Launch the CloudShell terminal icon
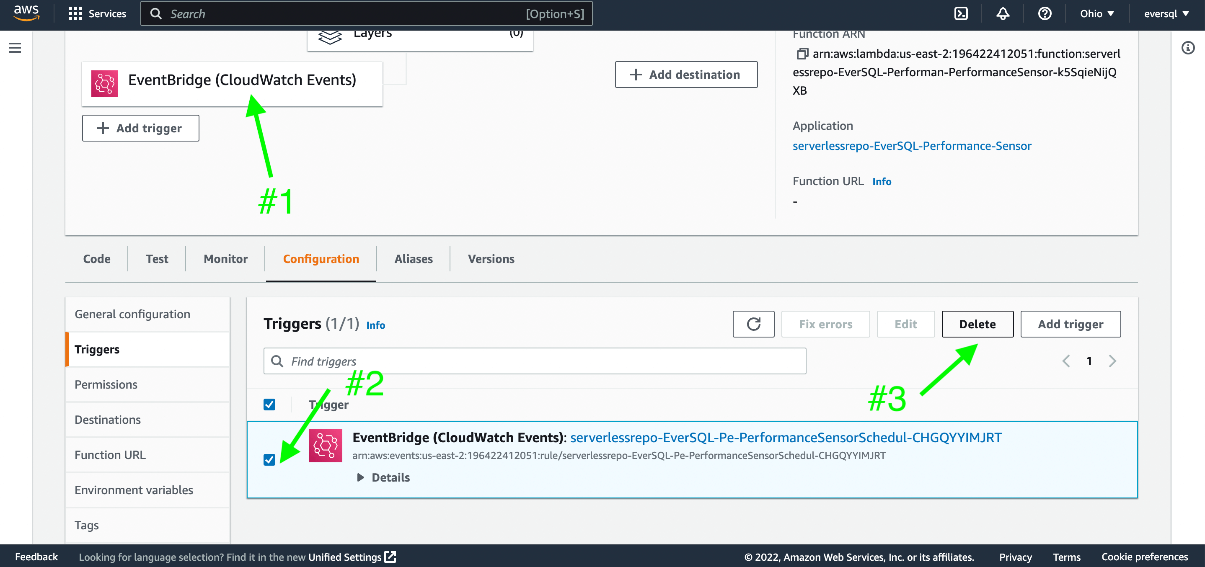The height and width of the screenshot is (567, 1205). click(960, 13)
